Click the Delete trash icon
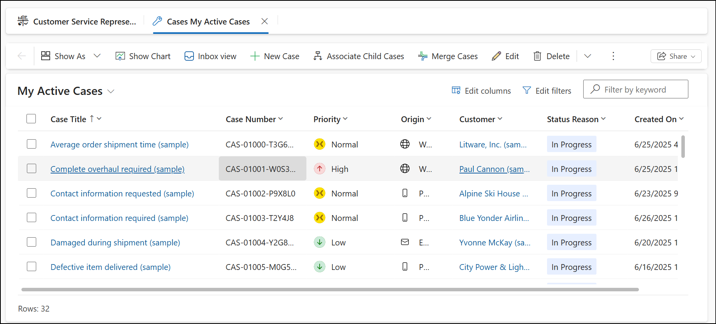The height and width of the screenshot is (324, 716). (537, 56)
